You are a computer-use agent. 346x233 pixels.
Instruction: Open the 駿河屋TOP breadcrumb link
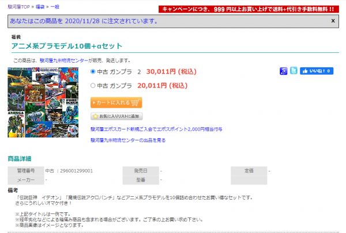click(x=15, y=5)
